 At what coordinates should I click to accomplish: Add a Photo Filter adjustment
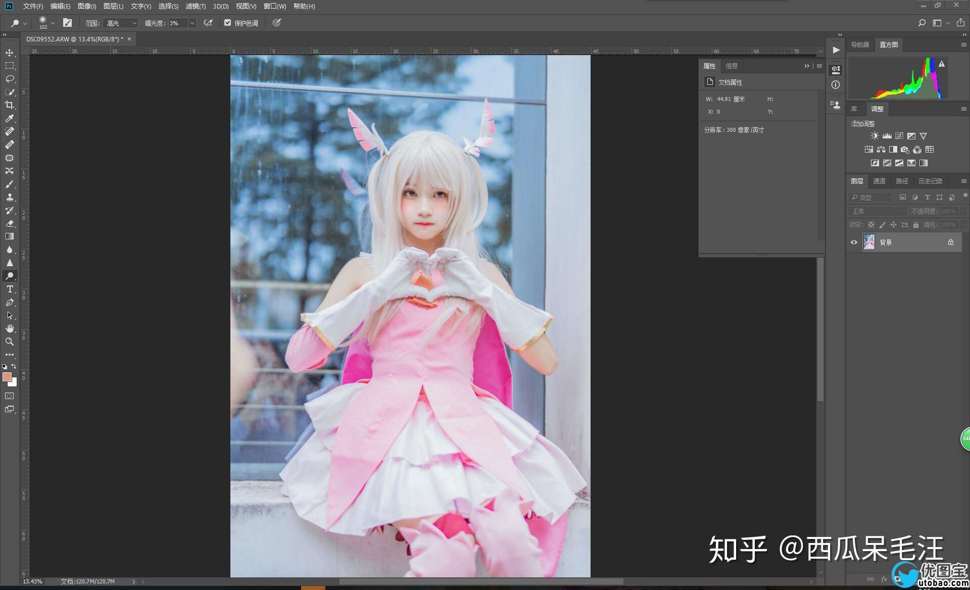pos(905,150)
